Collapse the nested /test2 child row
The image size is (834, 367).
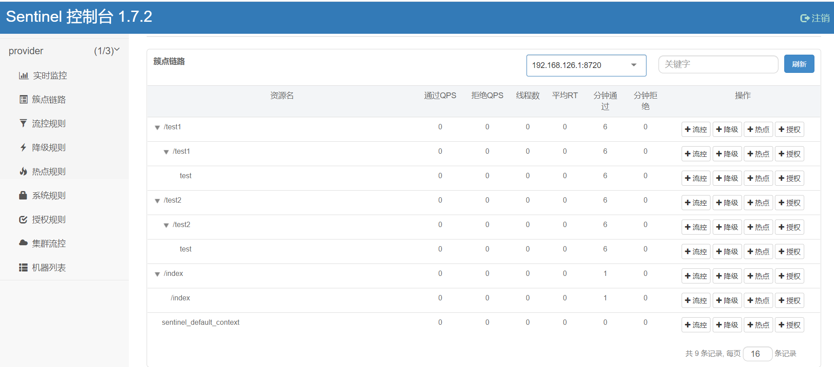(x=166, y=225)
